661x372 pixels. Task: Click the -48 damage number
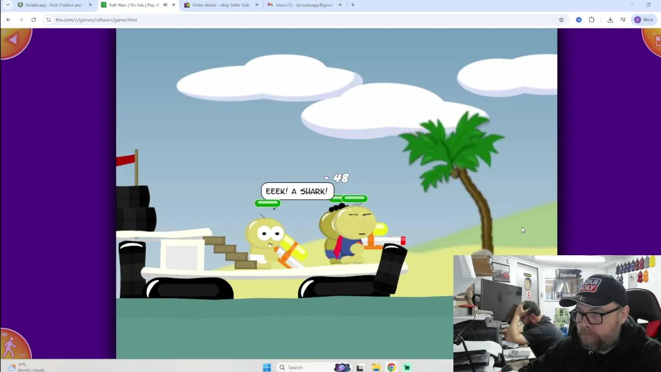pos(337,178)
